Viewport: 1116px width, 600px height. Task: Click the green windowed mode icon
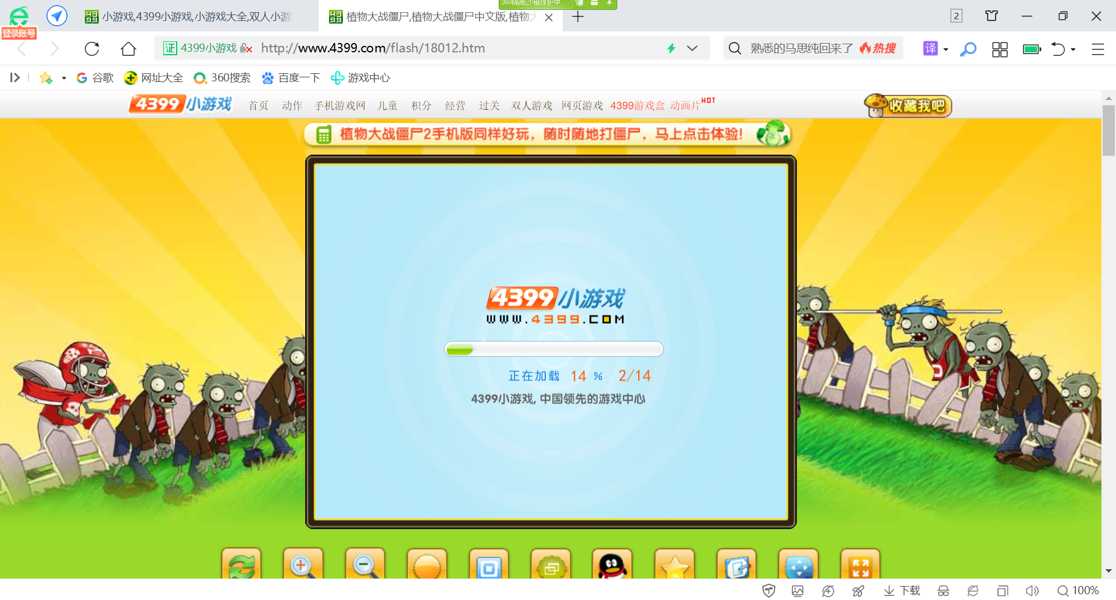551,564
